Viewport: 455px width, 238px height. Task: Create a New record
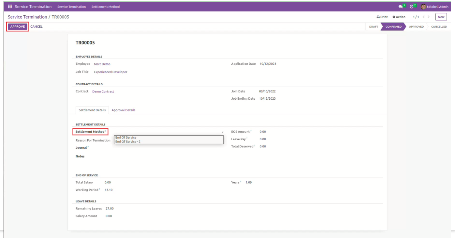tap(441, 17)
